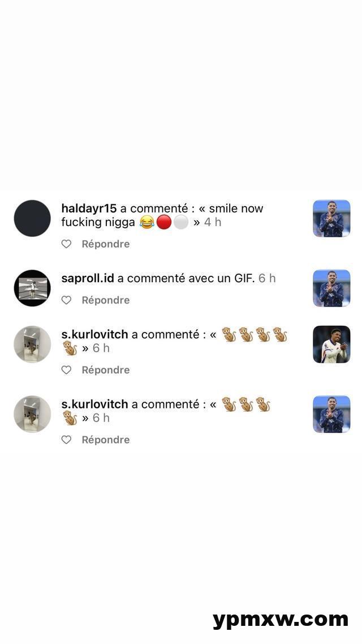Open the white-jersey player post thumbnail
362x644 pixels.
point(331,344)
